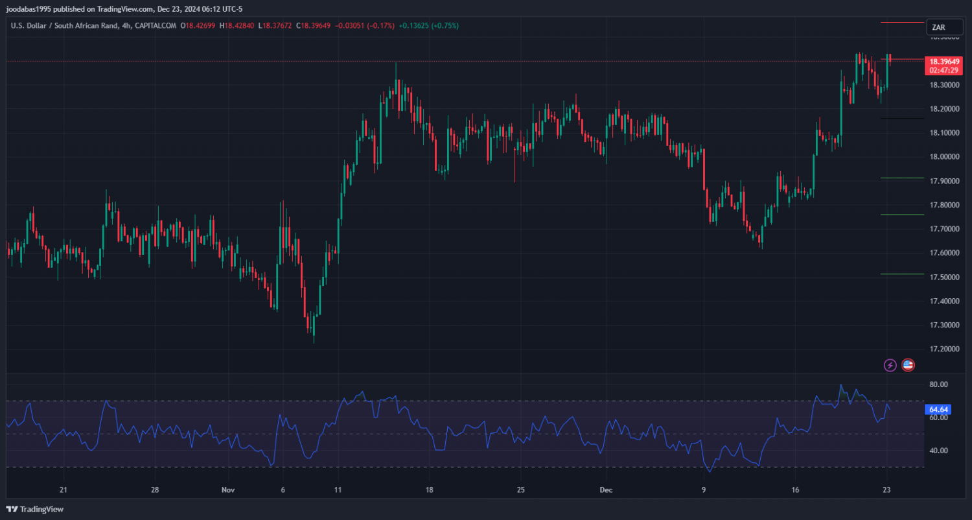This screenshot has width=972, height=520.
Task: Select the green horizontal line near 17.90000
Action: coord(902,178)
